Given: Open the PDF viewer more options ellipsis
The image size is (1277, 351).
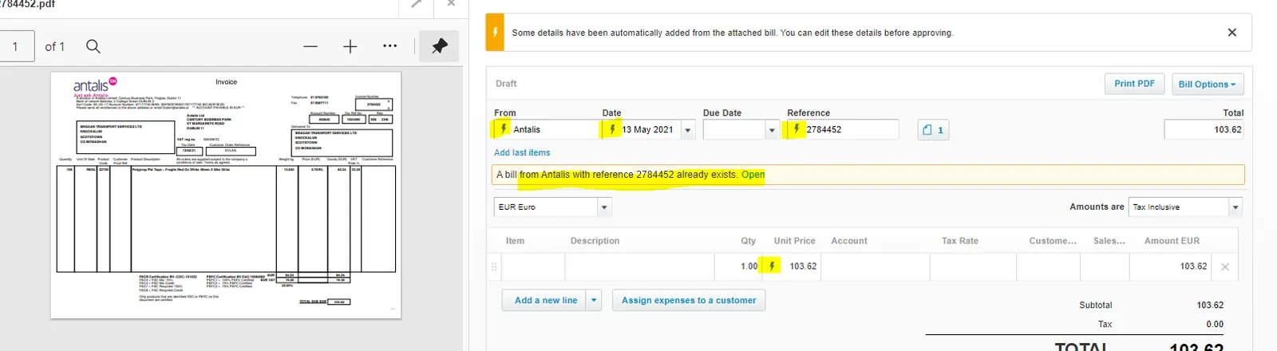Looking at the screenshot, I should 389,46.
